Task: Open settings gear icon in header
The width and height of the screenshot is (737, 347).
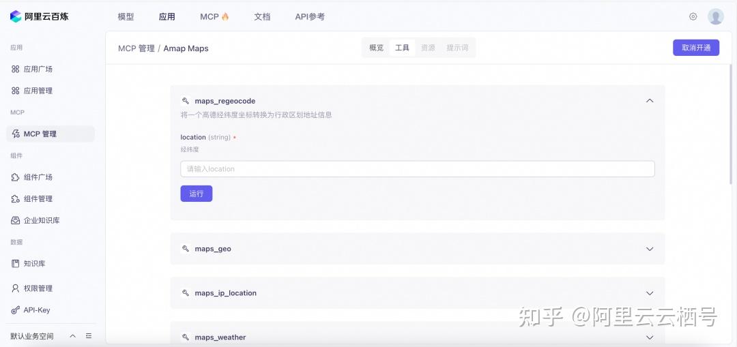Action: [x=693, y=16]
